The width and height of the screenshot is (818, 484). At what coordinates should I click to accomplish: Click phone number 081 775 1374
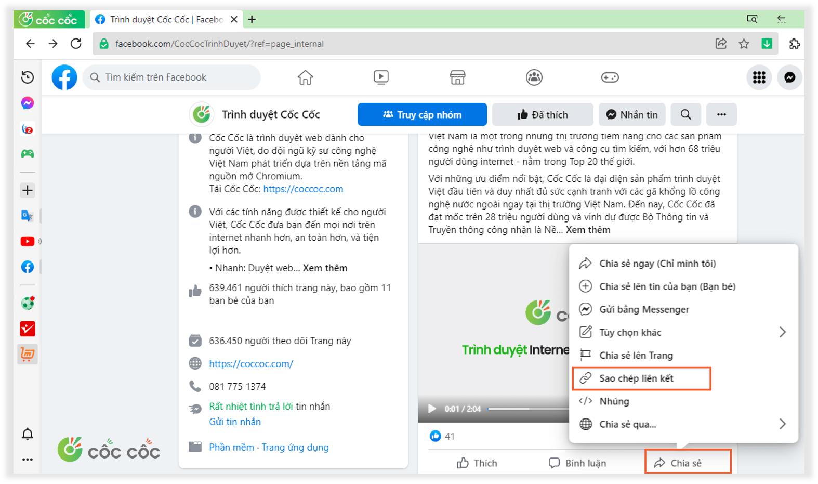click(x=238, y=386)
